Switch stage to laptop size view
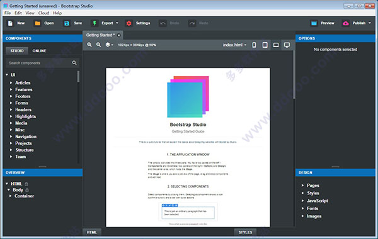The height and width of the screenshot is (239, 378). pos(276,45)
